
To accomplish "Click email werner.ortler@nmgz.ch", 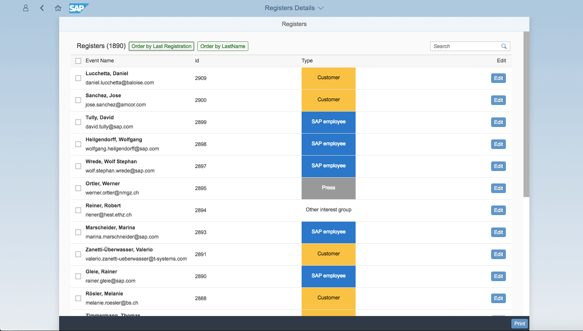I will pos(112,193).
